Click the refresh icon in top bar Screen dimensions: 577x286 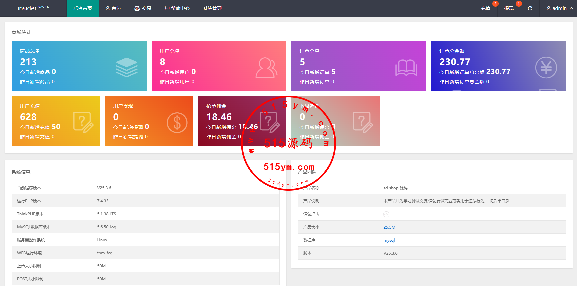point(530,8)
